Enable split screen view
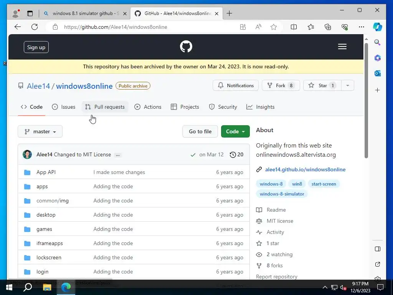Screen dimensions: 393x295 coord(294,27)
